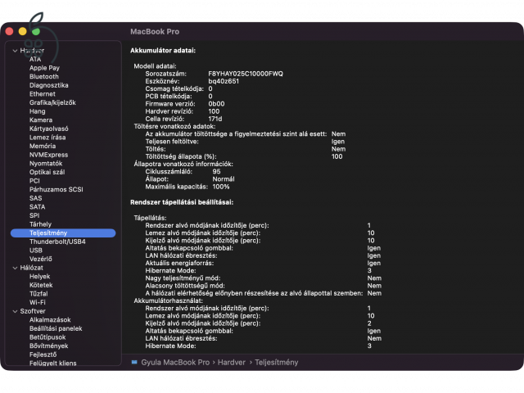
Task: Collapse the Szoftver tree section
Action: coord(15,311)
